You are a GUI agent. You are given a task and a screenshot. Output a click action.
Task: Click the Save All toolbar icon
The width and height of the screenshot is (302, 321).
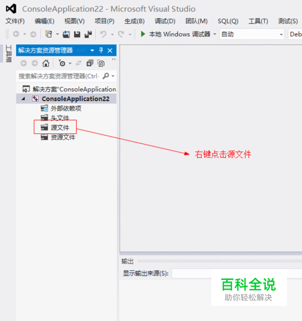tap(88, 34)
